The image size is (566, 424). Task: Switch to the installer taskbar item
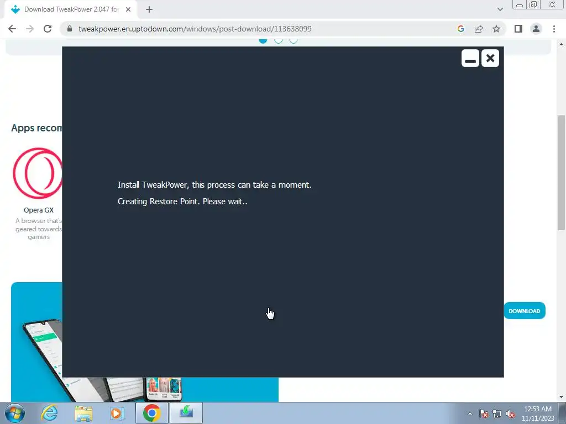(186, 413)
